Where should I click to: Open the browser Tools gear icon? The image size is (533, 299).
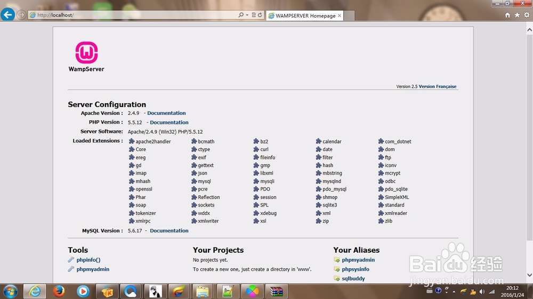coord(527,15)
